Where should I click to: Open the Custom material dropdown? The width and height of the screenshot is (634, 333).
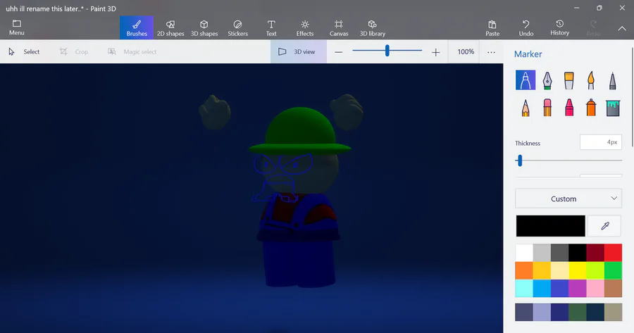[x=568, y=199]
